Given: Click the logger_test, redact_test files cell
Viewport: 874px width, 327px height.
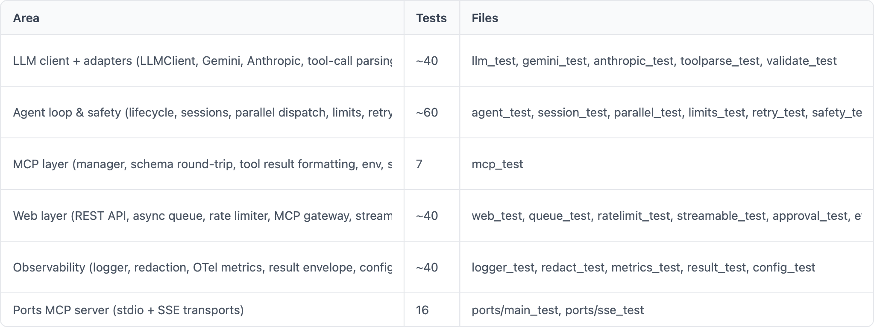Looking at the screenshot, I should (666, 267).
